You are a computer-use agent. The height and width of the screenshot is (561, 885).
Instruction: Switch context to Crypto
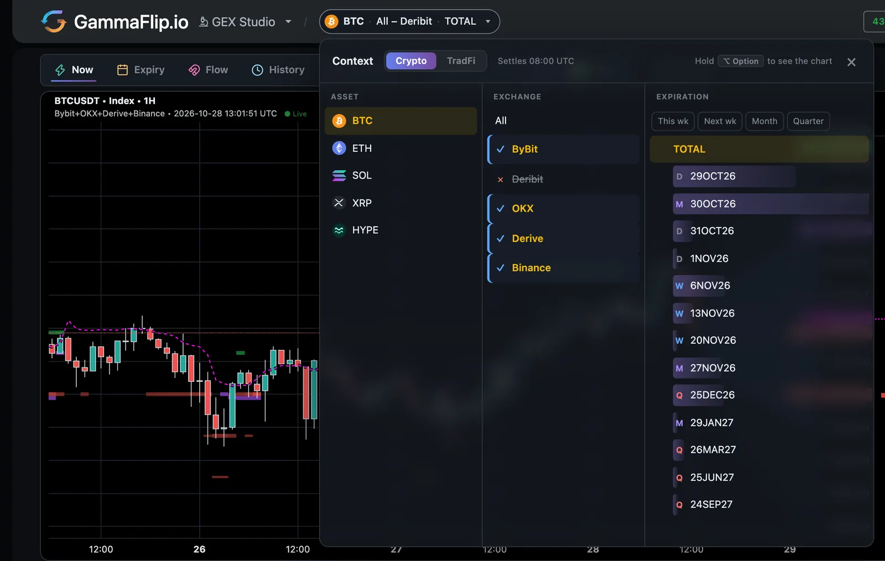click(411, 61)
